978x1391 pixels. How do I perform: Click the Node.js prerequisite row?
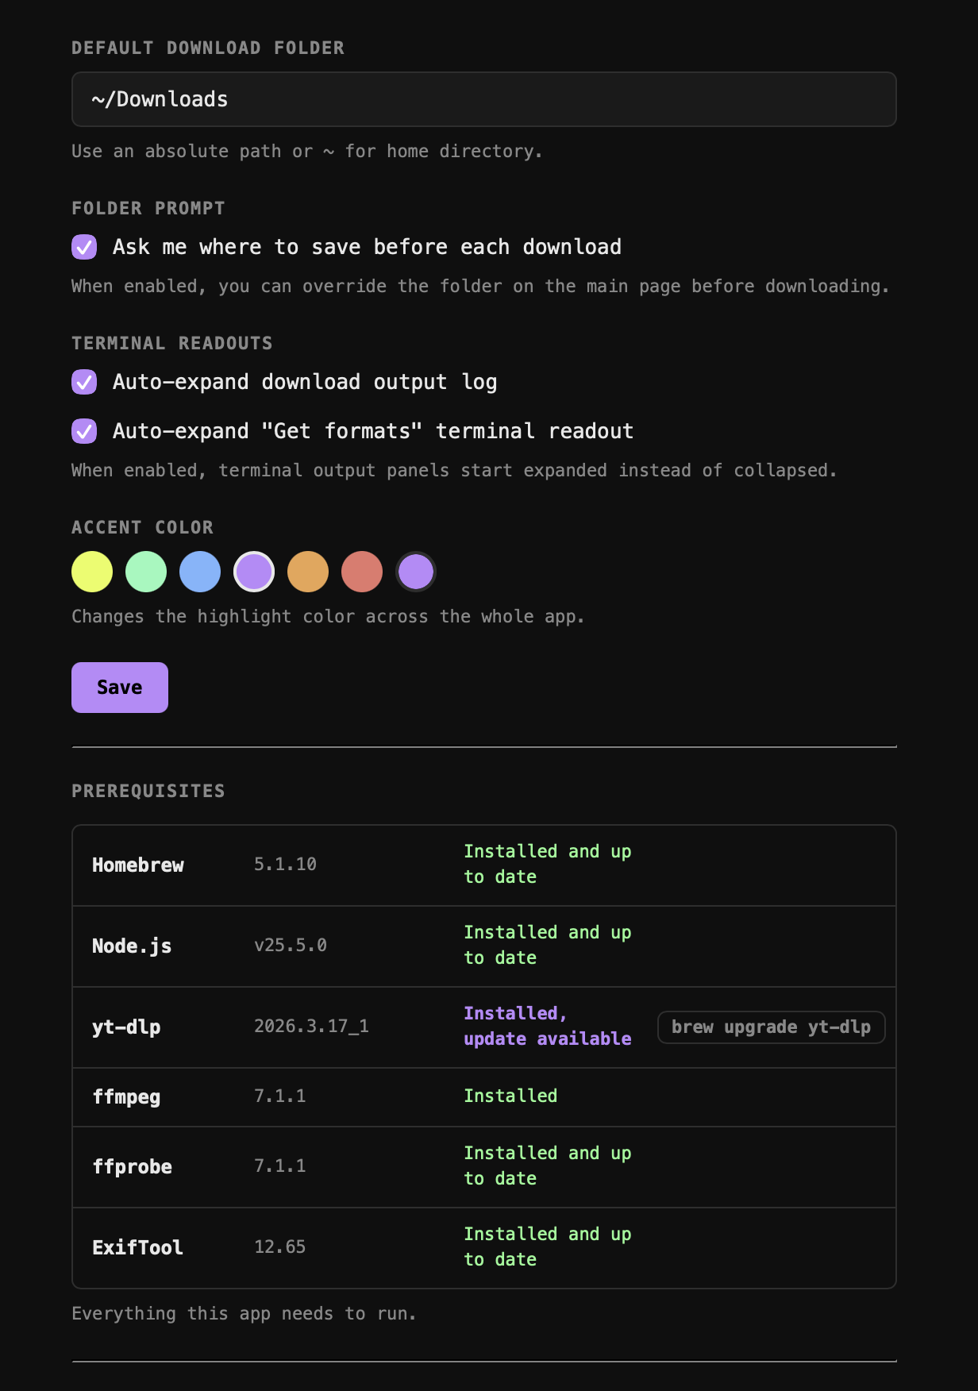484,946
